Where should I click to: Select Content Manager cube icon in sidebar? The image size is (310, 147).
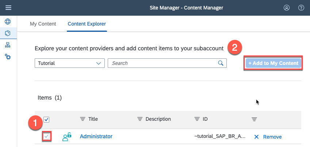click(x=8, y=33)
